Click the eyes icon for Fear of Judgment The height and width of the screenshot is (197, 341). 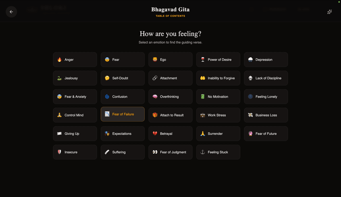(x=155, y=152)
